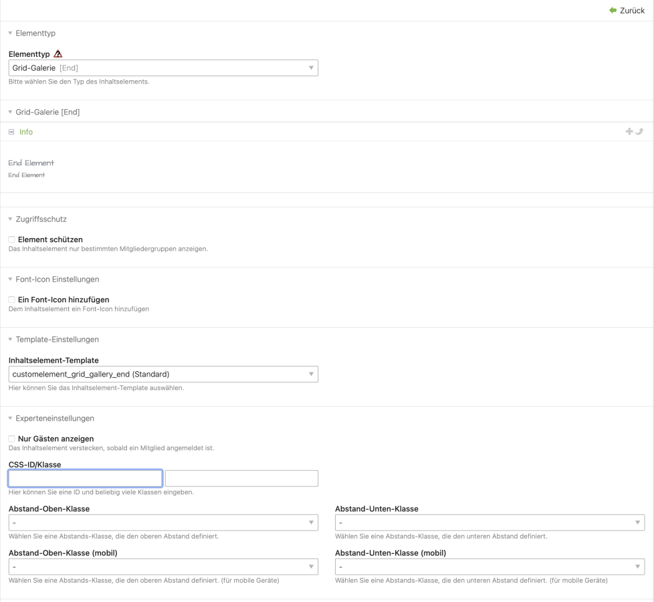Collapse the Zugriffsschutz section
654x602 pixels.
37,219
